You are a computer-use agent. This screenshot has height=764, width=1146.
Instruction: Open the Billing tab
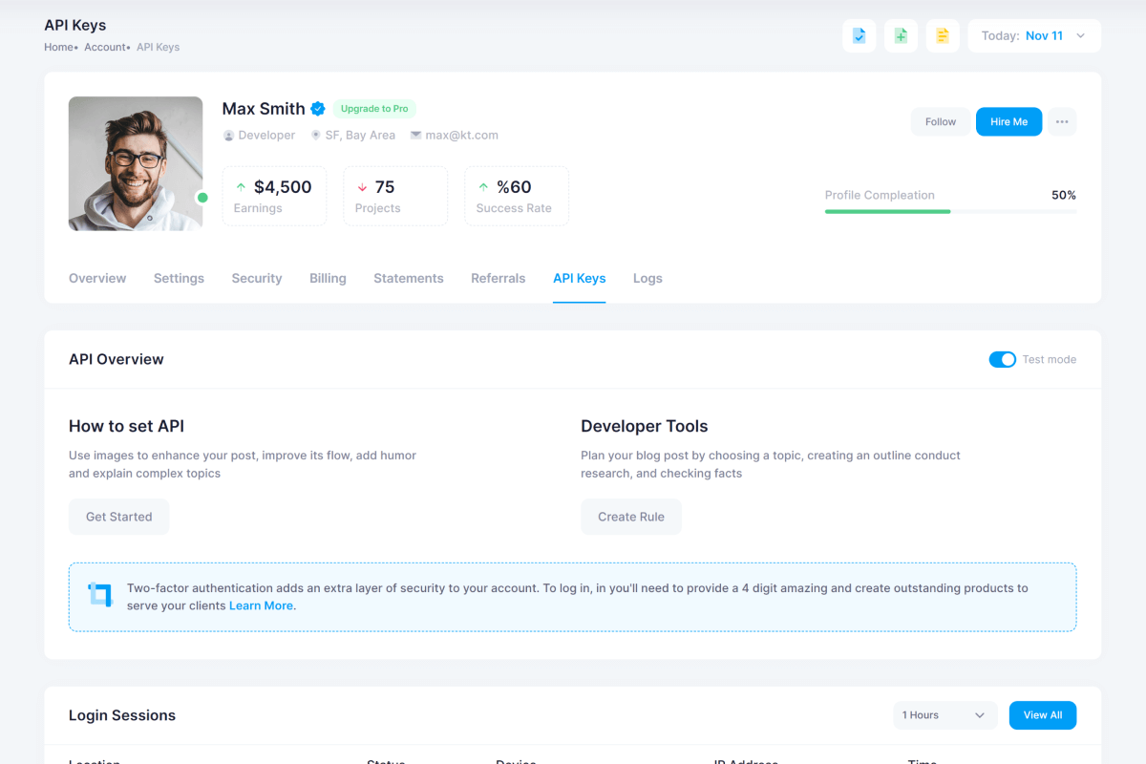point(328,279)
